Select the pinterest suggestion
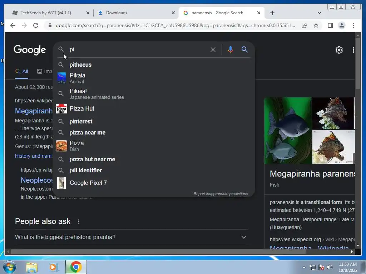 [x=154, y=121]
